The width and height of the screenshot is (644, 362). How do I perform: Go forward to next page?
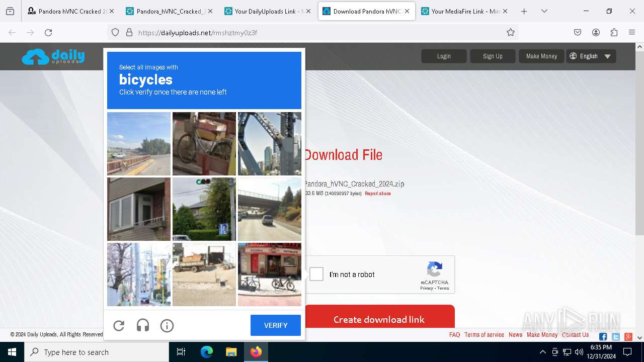(30, 32)
